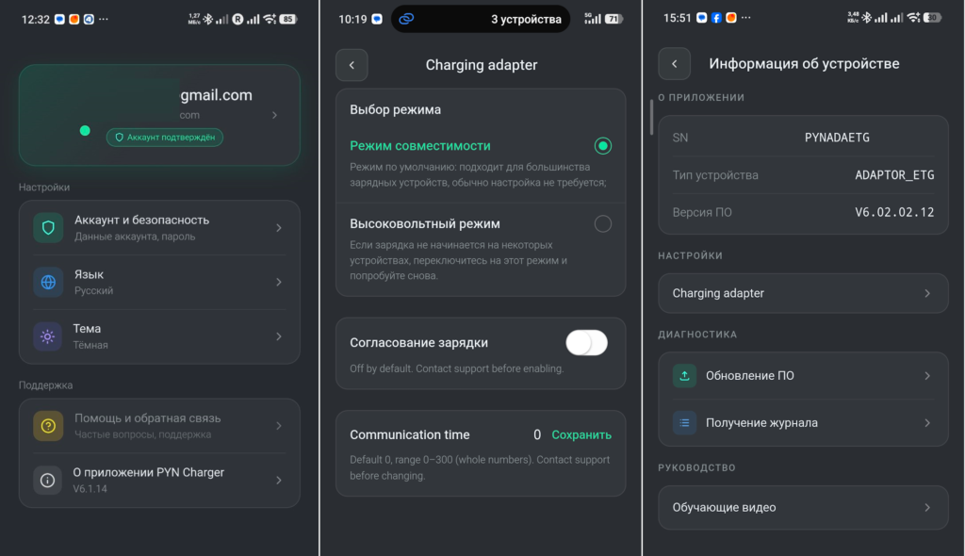
Task: Open Обновление ПО
Action: pyautogui.click(x=803, y=376)
